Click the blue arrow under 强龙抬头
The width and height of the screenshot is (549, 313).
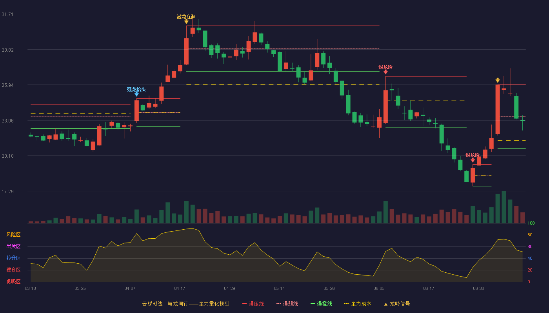click(136, 94)
